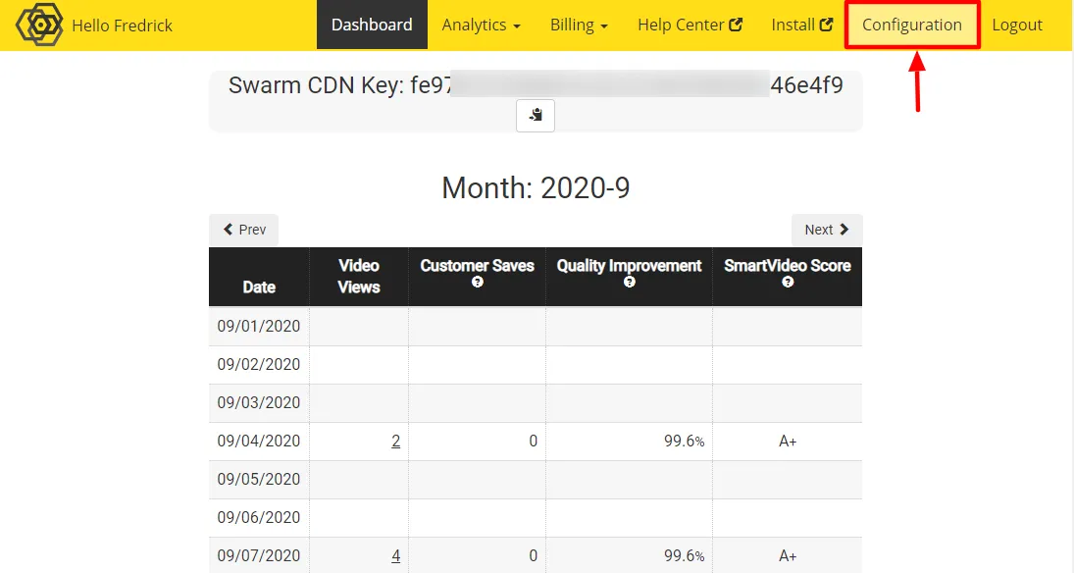Click the Date column header
Image resolution: width=1074 pixels, height=573 pixels.
(259, 286)
